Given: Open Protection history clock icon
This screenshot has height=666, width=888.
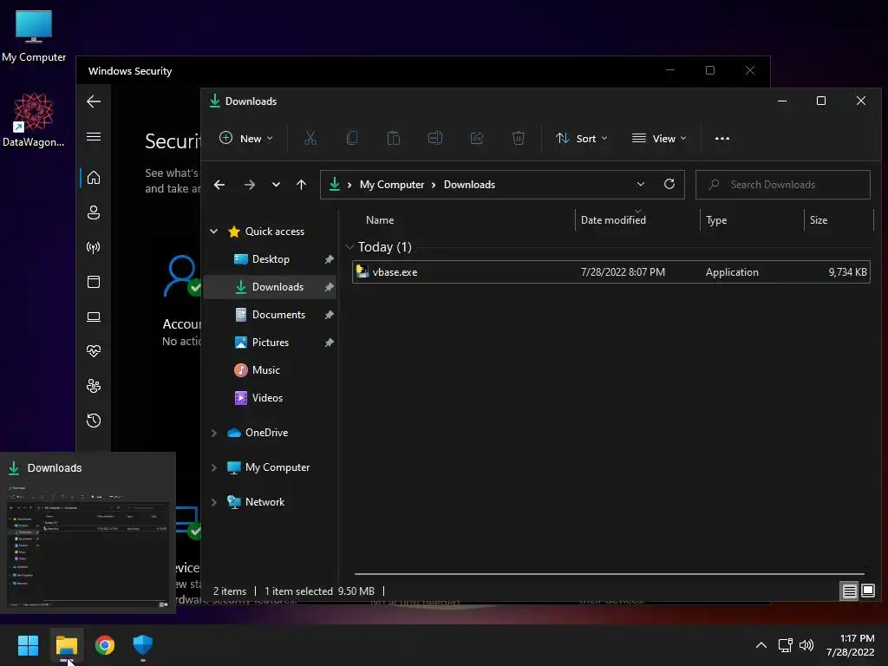Looking at the screenshot, I should (x=94, y=421).
